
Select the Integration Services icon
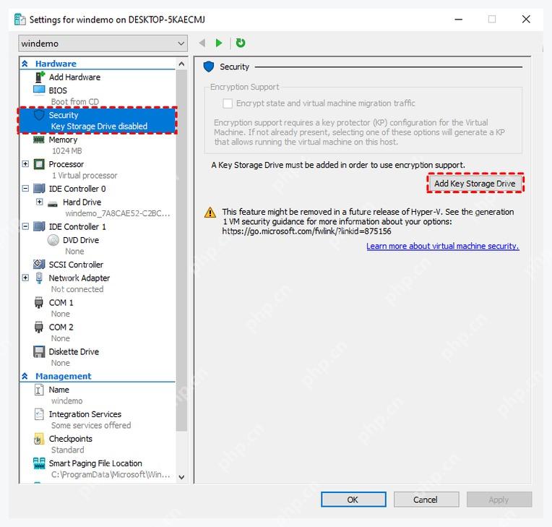(x=39, y=414)
